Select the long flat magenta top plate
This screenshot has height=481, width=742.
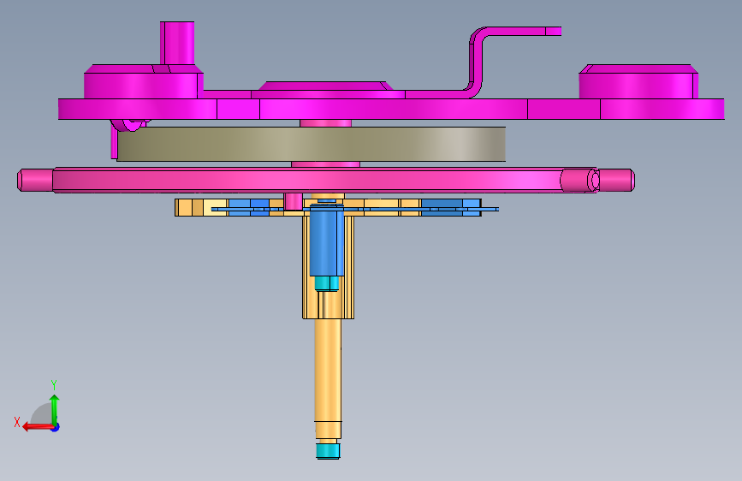tap(391, 109)
